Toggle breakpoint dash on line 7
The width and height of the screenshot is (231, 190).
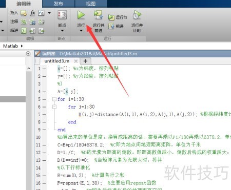tap(44, 114)
